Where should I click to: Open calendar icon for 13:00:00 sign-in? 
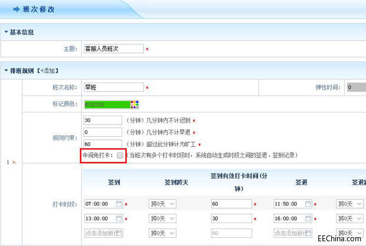tap(119, 218)
